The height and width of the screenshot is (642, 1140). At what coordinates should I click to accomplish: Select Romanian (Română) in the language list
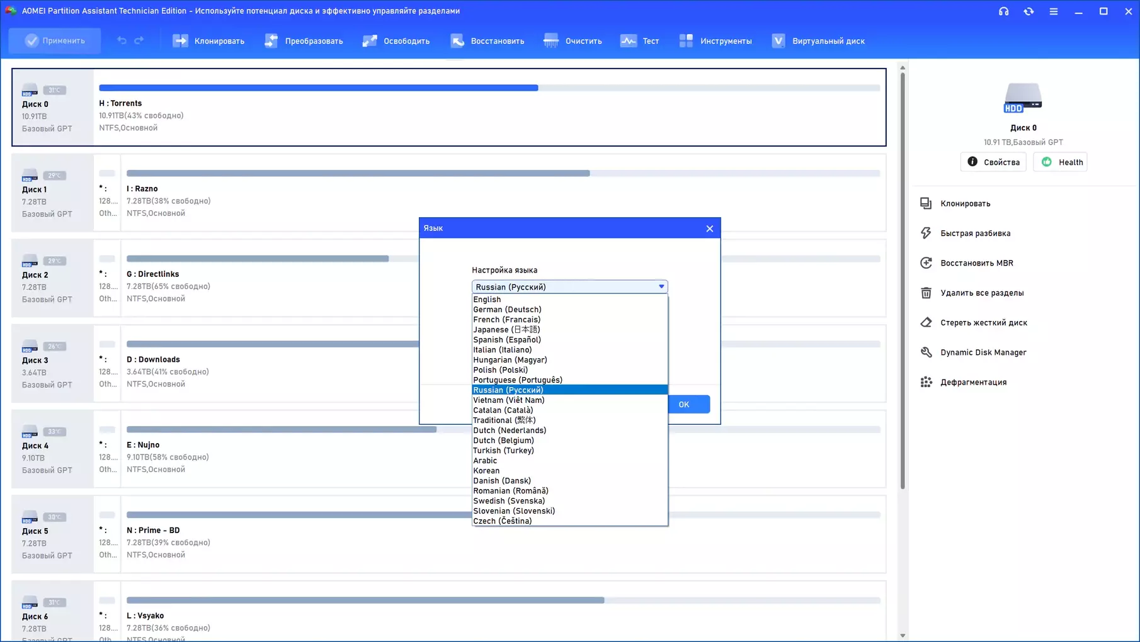570,491
